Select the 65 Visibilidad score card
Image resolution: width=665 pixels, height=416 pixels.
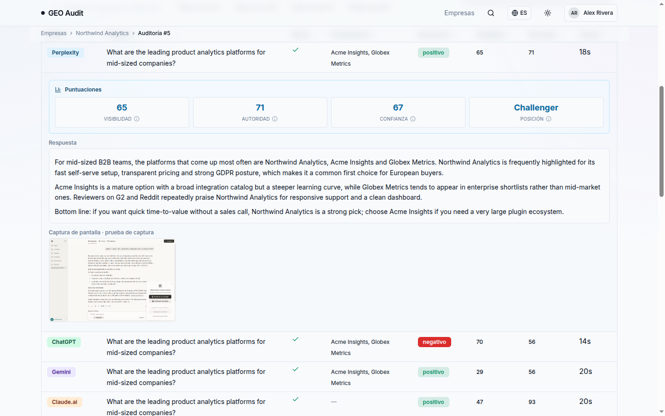[x=122, y=112]
